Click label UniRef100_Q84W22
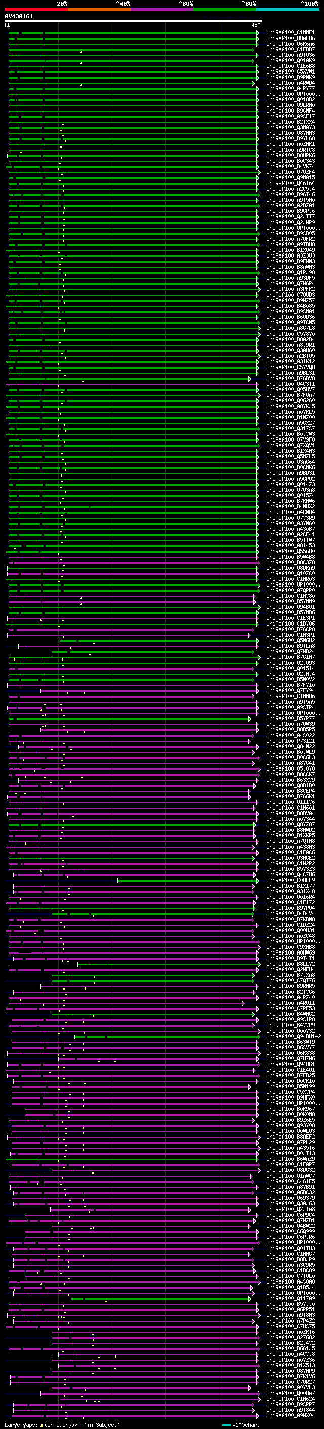The height and width of the screenshot is (1429, 324). pos(290,746)
